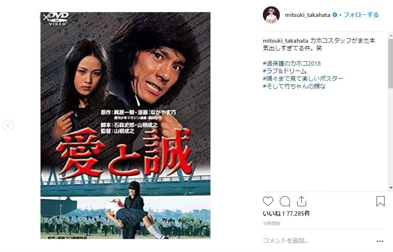Viewport: 393px width, 252px height.
Task: Open the mitsuki_takahata profile avatar
Action: (x=271, y=15)
